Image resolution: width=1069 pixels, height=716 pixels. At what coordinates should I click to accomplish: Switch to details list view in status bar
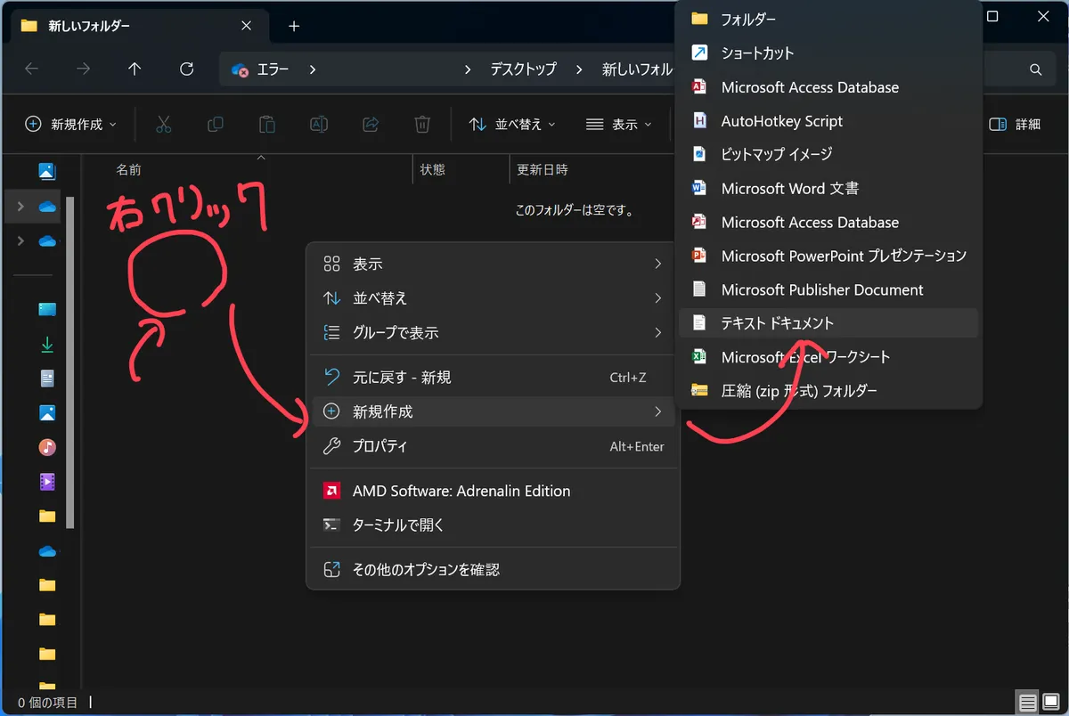(x=1027, y=702)
